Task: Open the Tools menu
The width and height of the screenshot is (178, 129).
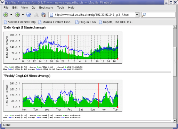Action: pyautogui.click(x=61, y=8)
